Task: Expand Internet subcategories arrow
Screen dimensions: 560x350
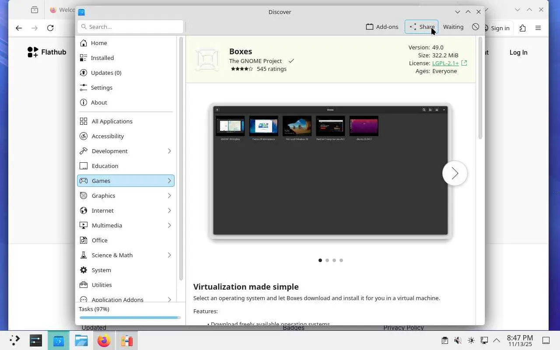Action: [169, 210]
